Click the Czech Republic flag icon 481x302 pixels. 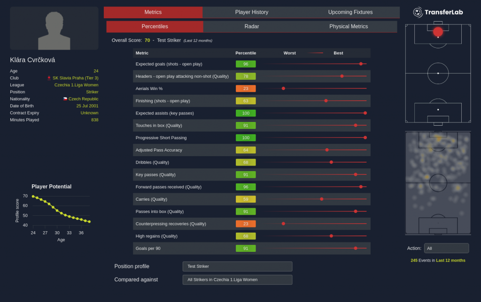click(65, 99)
